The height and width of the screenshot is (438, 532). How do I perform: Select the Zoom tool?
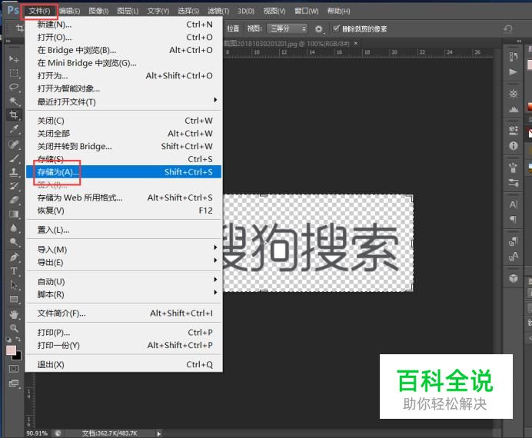coord(14,328)
